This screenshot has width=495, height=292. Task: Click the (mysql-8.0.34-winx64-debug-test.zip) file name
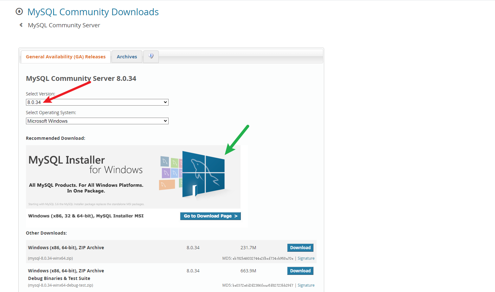click(61, 285)
